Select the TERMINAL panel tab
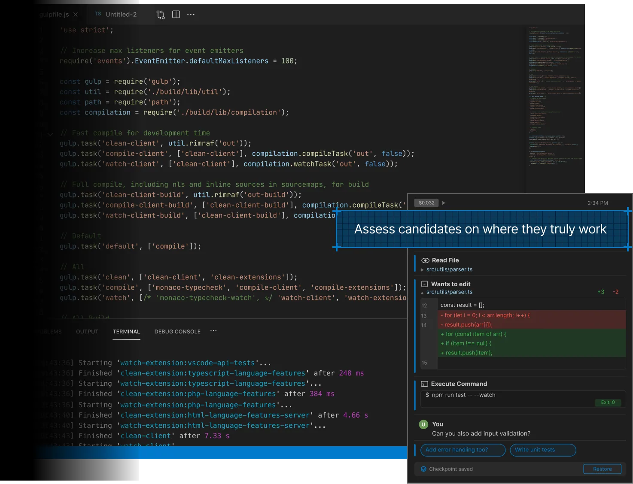 pyautogui.click(x=126, y=332)
